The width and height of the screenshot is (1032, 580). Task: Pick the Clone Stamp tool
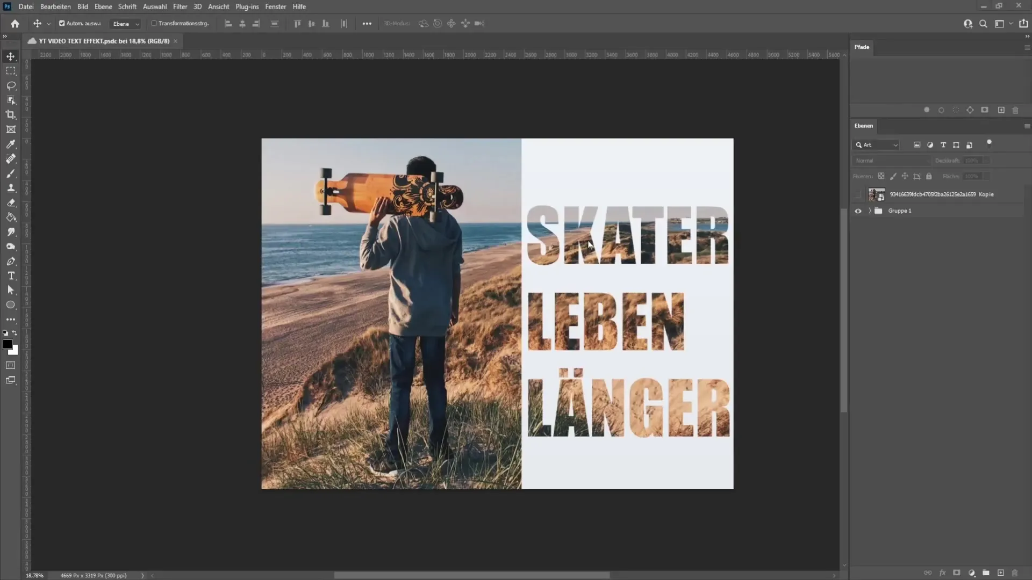coord(11,188)
